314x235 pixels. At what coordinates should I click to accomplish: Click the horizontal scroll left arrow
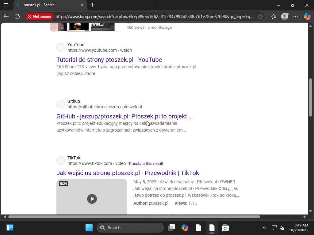(x=5, y=217)
